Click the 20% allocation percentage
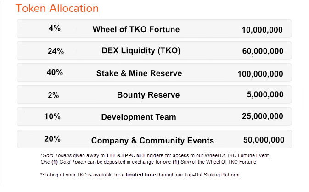 (52, 139)
